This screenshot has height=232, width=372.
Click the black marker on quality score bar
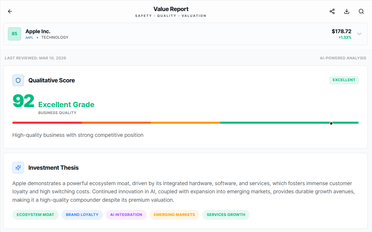pyautogui.click(x=331, y=123)
